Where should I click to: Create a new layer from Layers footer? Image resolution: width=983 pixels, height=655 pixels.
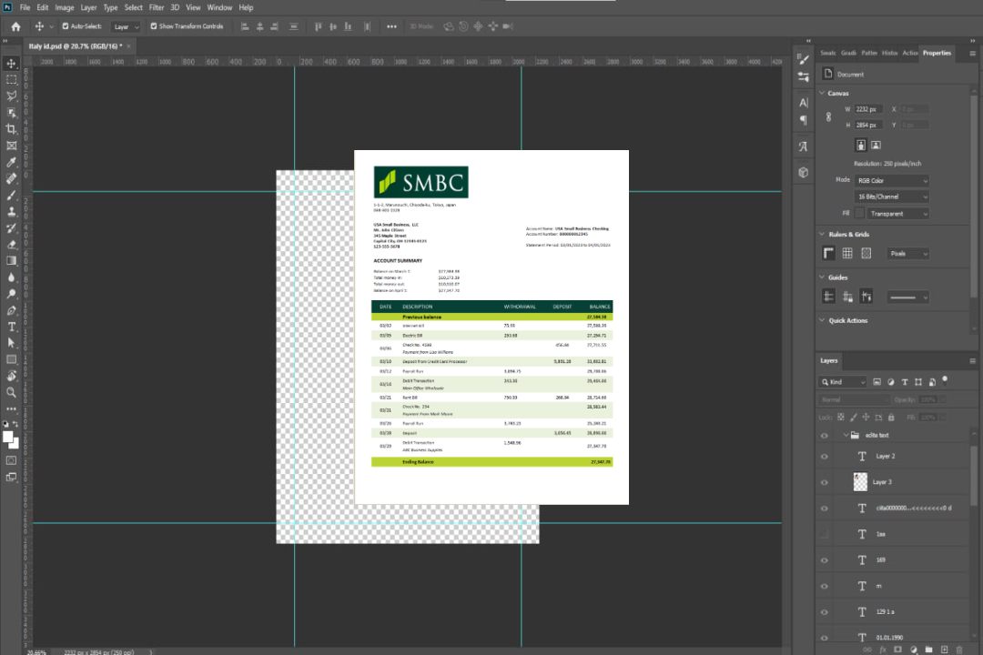point(944,650)
